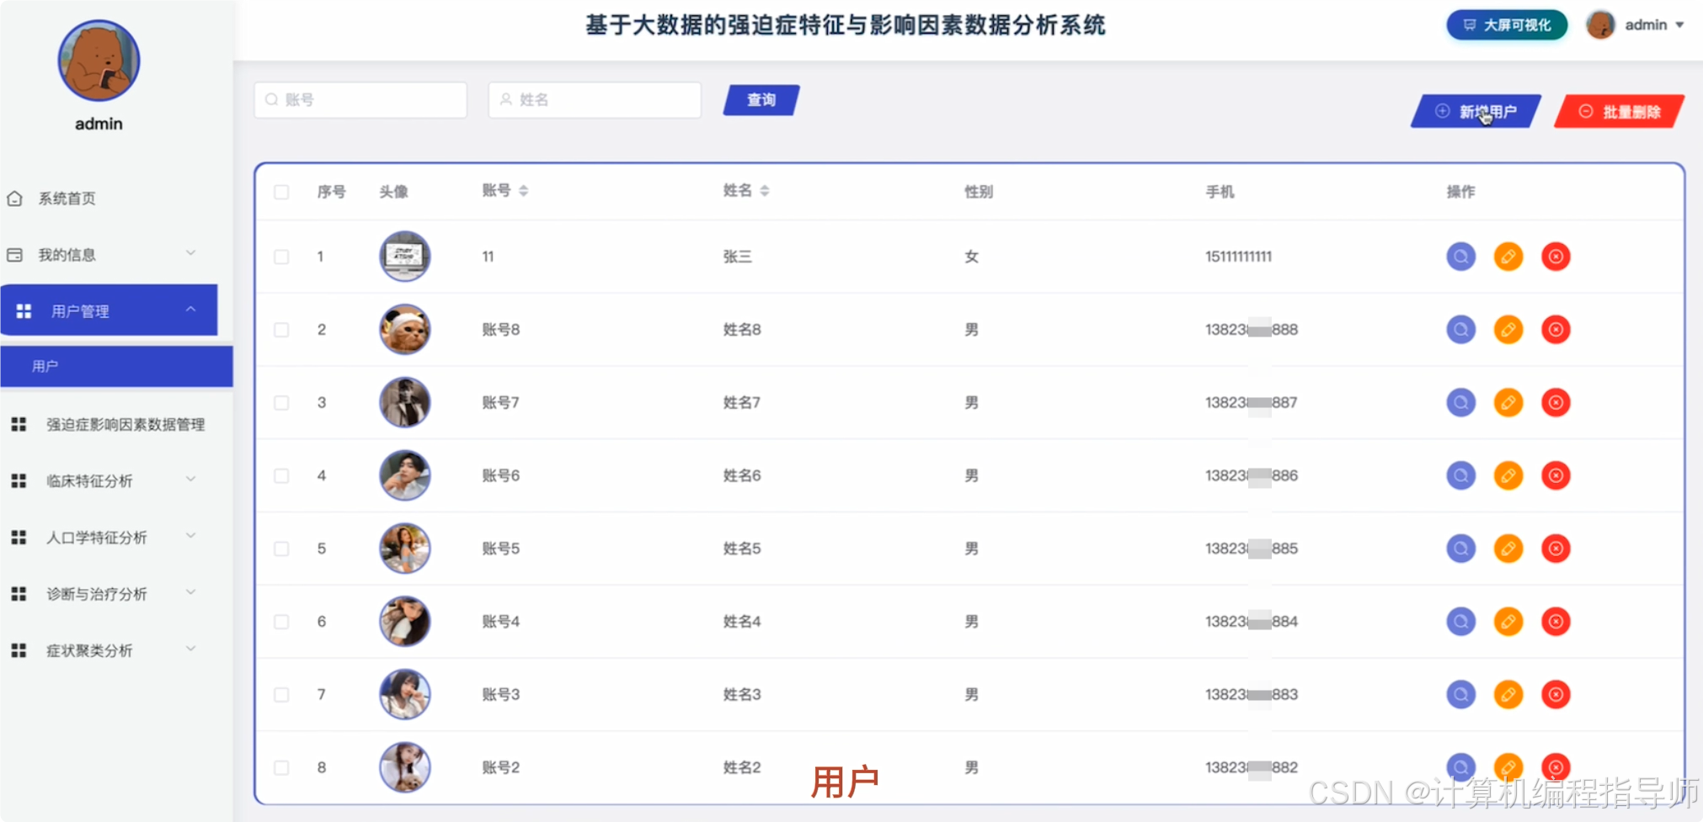Select the 用户 menu item in sidebar
This screenshot has width=1703, height=822.
coord(46,366)
